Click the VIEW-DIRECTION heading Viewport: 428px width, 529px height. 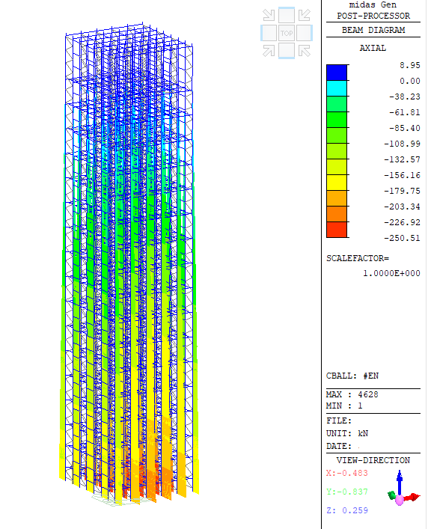[x=373, y=460]
